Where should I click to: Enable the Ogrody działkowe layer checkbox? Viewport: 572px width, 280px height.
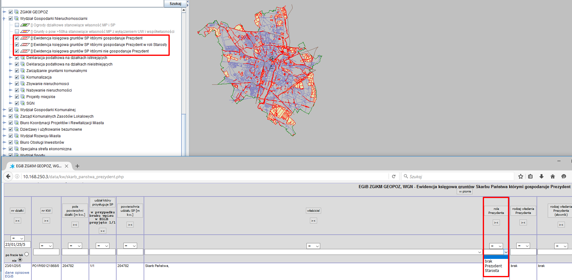coord(17,25)
